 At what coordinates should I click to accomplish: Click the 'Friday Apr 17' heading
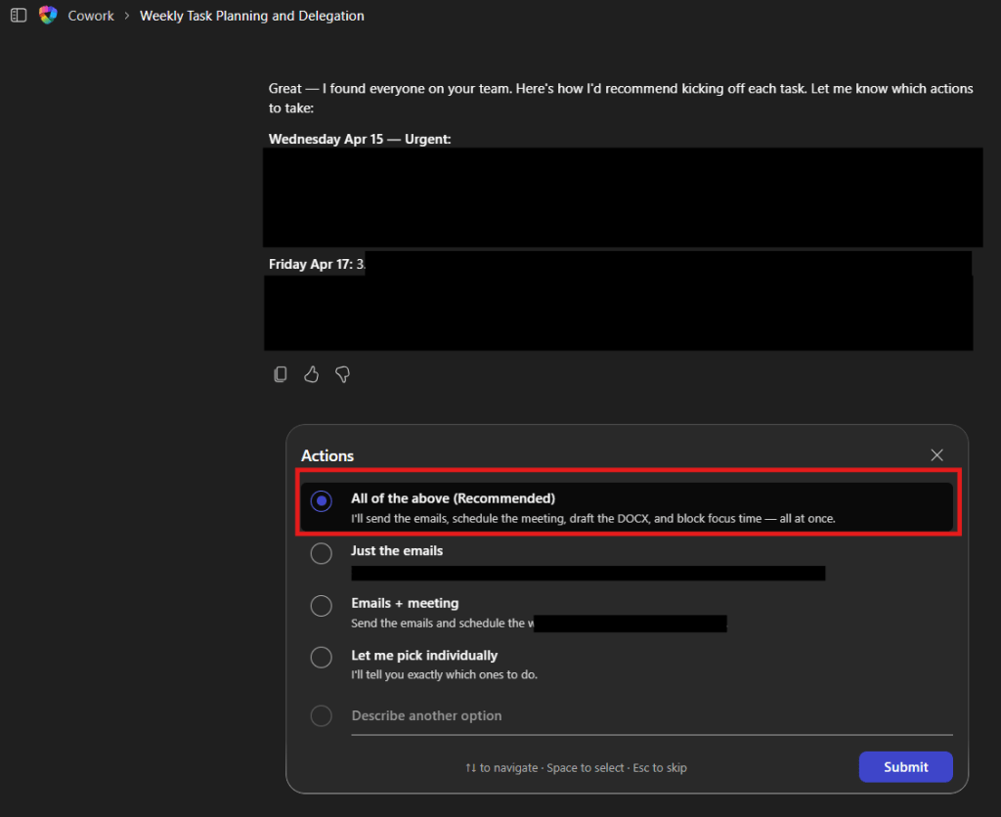311,264
